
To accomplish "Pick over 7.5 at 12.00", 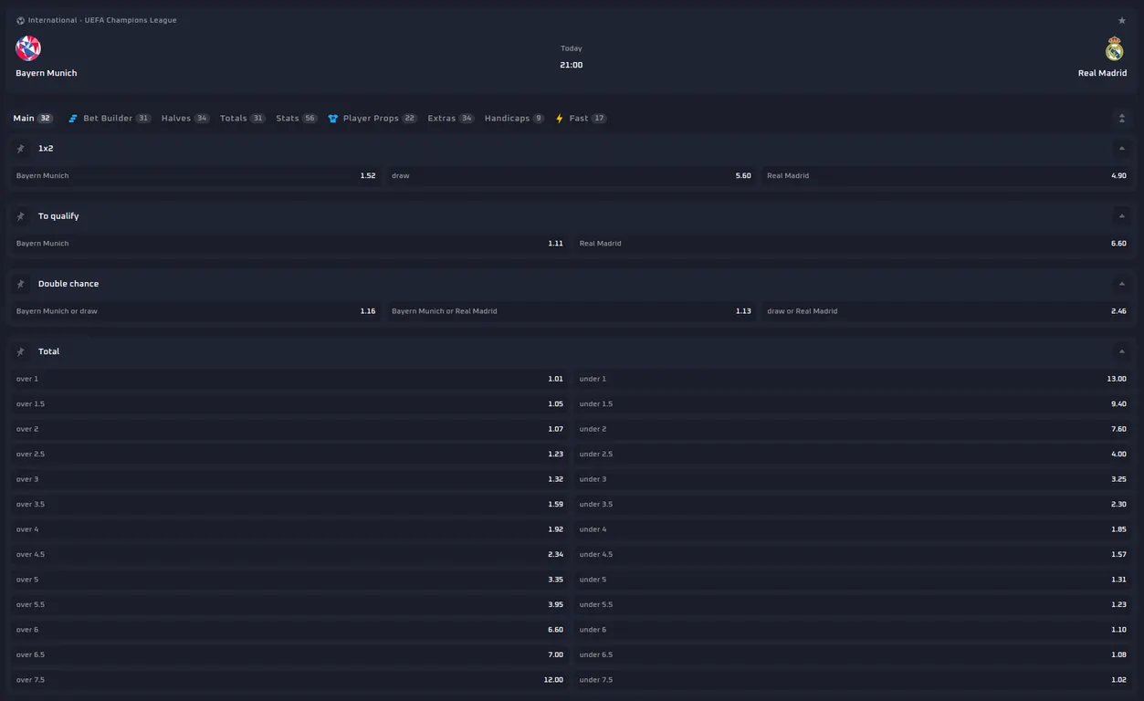I will coord(289,680).
